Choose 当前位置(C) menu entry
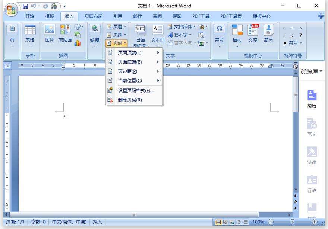This screenshot has width=328, height=229. point(134,81)
